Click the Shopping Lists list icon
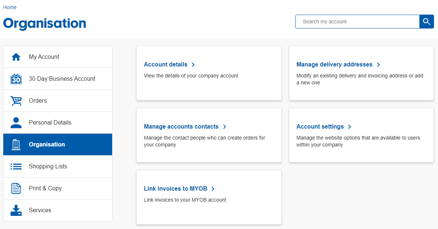Screen dimensions: 438x229 pos(16,166)
